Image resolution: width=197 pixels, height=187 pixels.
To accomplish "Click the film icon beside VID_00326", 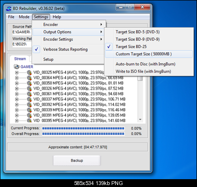I will pyautogui.click(x=29, y=89).
